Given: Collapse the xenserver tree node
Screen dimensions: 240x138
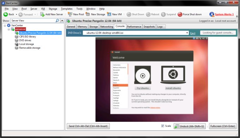Looking at the screenshot, I should coord(9,29).
